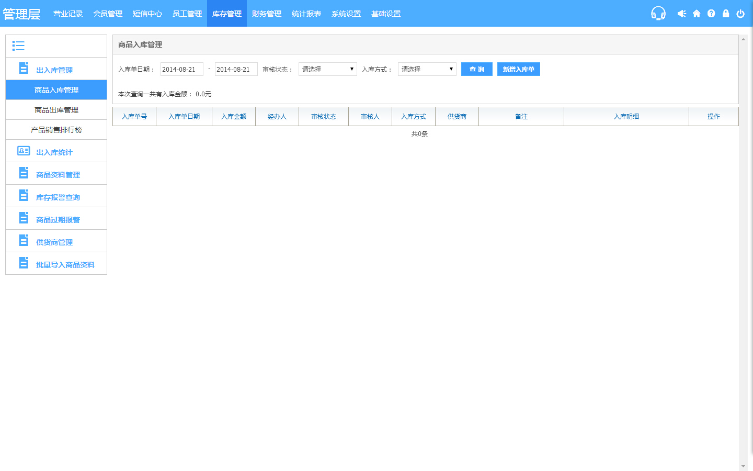This screenshot has height=471, width=753.
Task: Click the 出入库统计 card icon
Action: coord(24,151)
